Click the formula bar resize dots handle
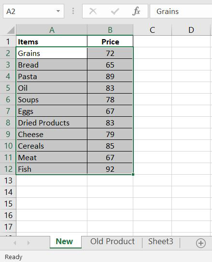This screenshot has height=262, width=212. coord(73,11)
